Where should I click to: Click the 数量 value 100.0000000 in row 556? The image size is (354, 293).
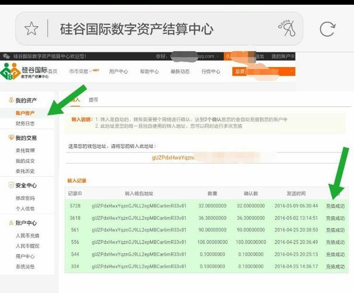pos(212,242)
